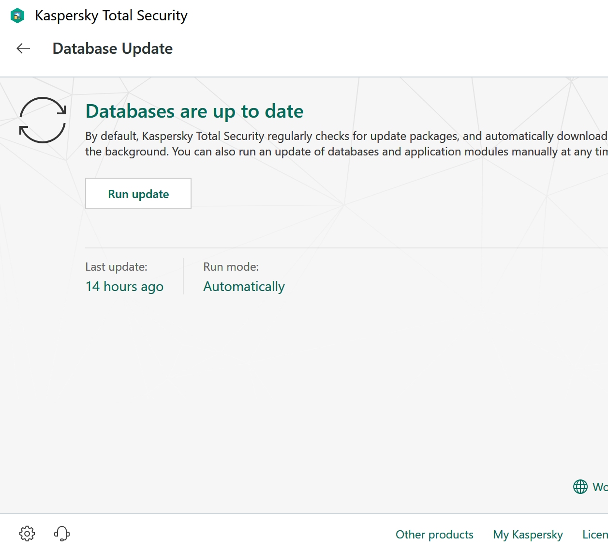Click the green globe icon
Screen dimensions: 608x553
point(580,487)
